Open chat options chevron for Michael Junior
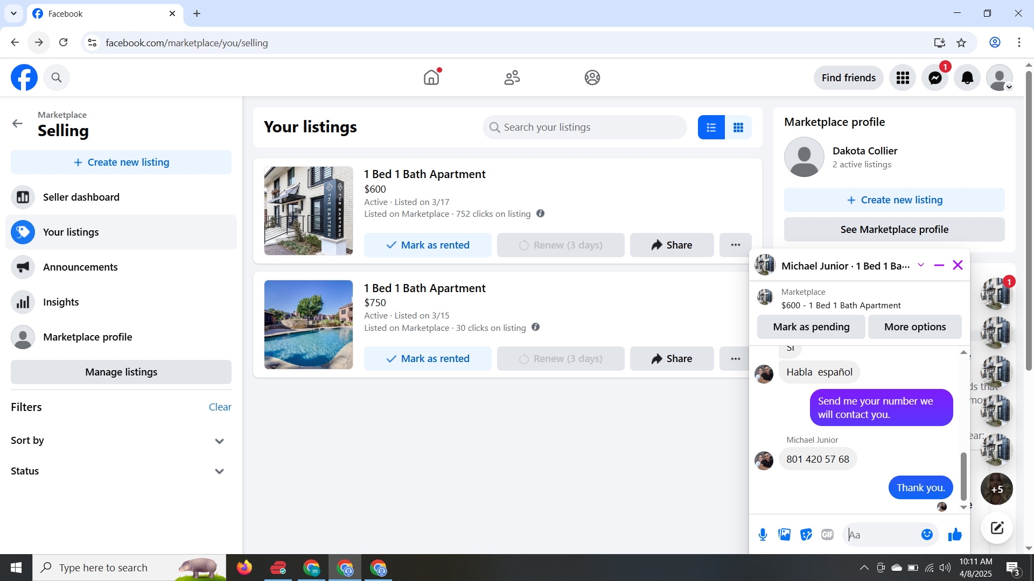Image resolution: width=1034 pixels, height=581 pixels. click(921, 265)
